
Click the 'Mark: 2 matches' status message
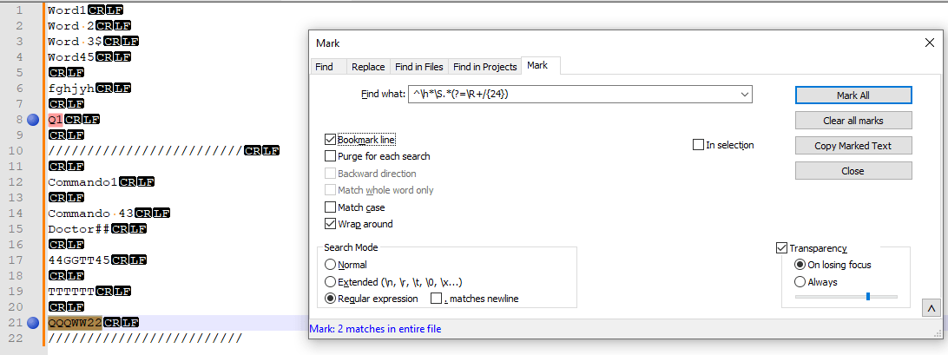pos(375,329)
